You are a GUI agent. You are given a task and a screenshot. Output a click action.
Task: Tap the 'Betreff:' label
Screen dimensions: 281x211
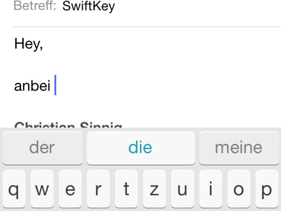pos(35,6)
